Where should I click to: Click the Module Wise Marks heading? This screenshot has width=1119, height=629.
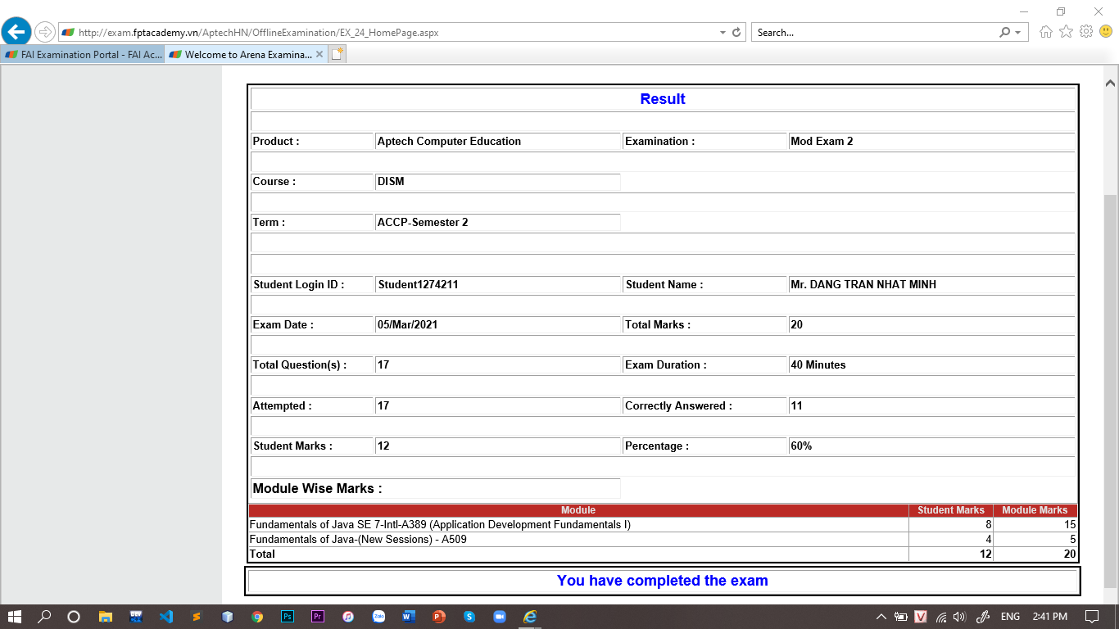318,489
